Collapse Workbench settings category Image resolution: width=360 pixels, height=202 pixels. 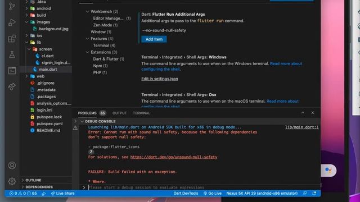click(x=87, y=11)
